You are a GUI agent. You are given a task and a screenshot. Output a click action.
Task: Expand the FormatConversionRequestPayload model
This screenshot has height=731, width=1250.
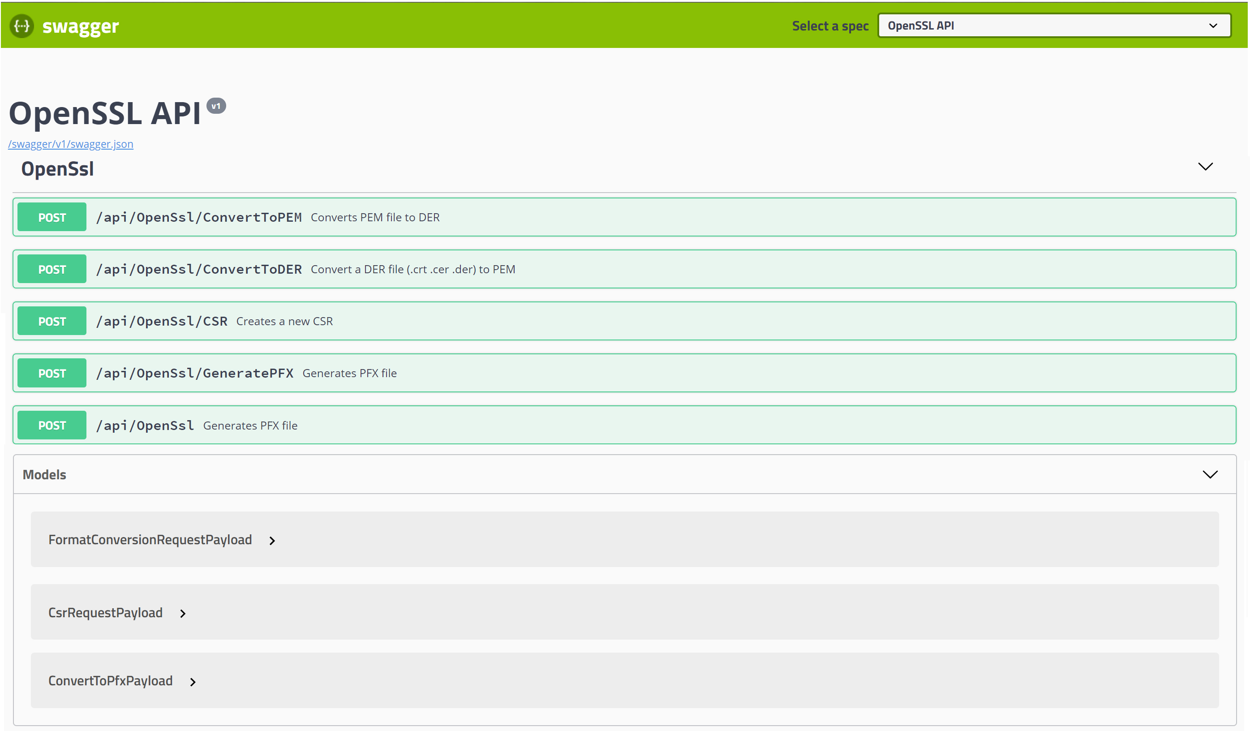pos(272,540)
